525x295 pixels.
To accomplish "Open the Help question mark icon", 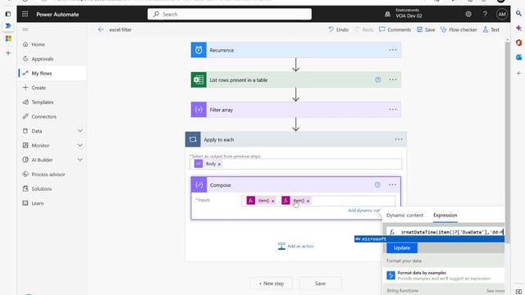I will (x=485, y=14).
